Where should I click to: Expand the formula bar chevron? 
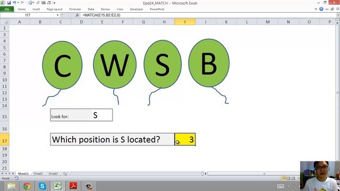338,15
